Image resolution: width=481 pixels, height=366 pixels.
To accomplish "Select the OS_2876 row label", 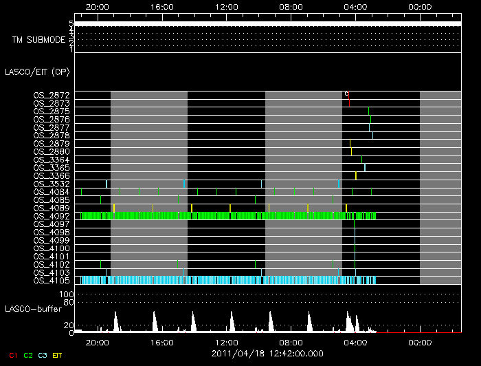I will tap(52, 119).
